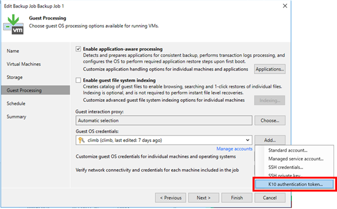The width and height of the screenshot is (337, 209).
Task: Enable guest file system indexing checkbox
Action: coord(78,80)
